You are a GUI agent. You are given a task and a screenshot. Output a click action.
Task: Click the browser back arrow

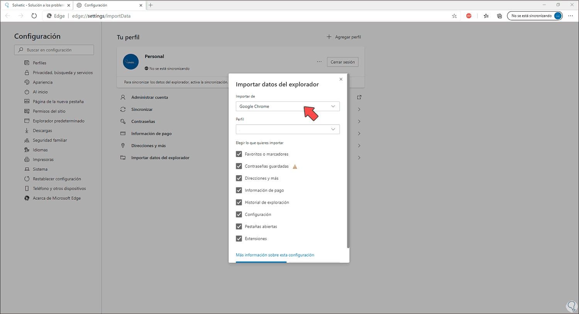[8, 16]
